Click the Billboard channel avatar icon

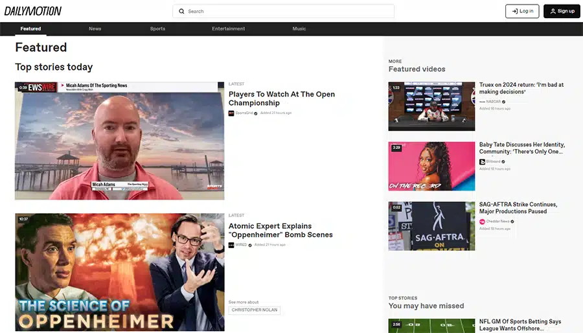pos(482,162)
